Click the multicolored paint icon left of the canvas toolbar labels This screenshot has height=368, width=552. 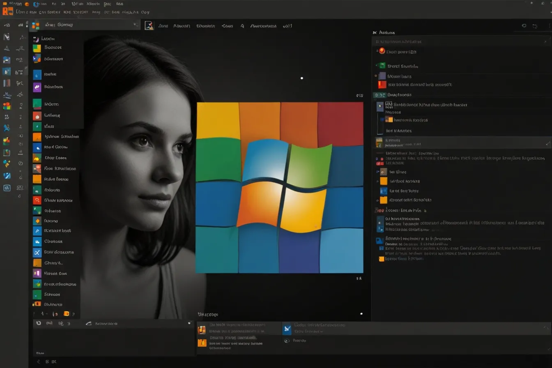(x=149, y=25)
